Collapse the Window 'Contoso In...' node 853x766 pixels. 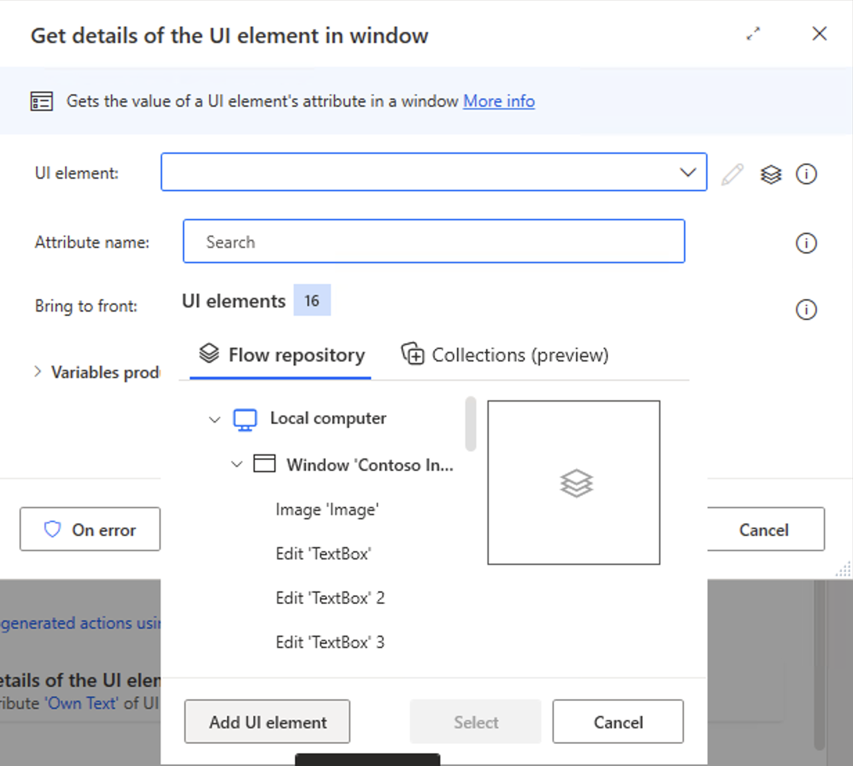point(237,464)
